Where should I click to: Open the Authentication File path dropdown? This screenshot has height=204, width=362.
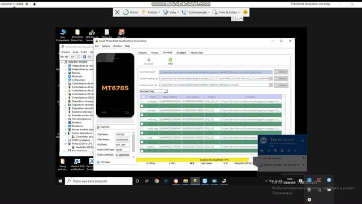[x=271, y=85]
